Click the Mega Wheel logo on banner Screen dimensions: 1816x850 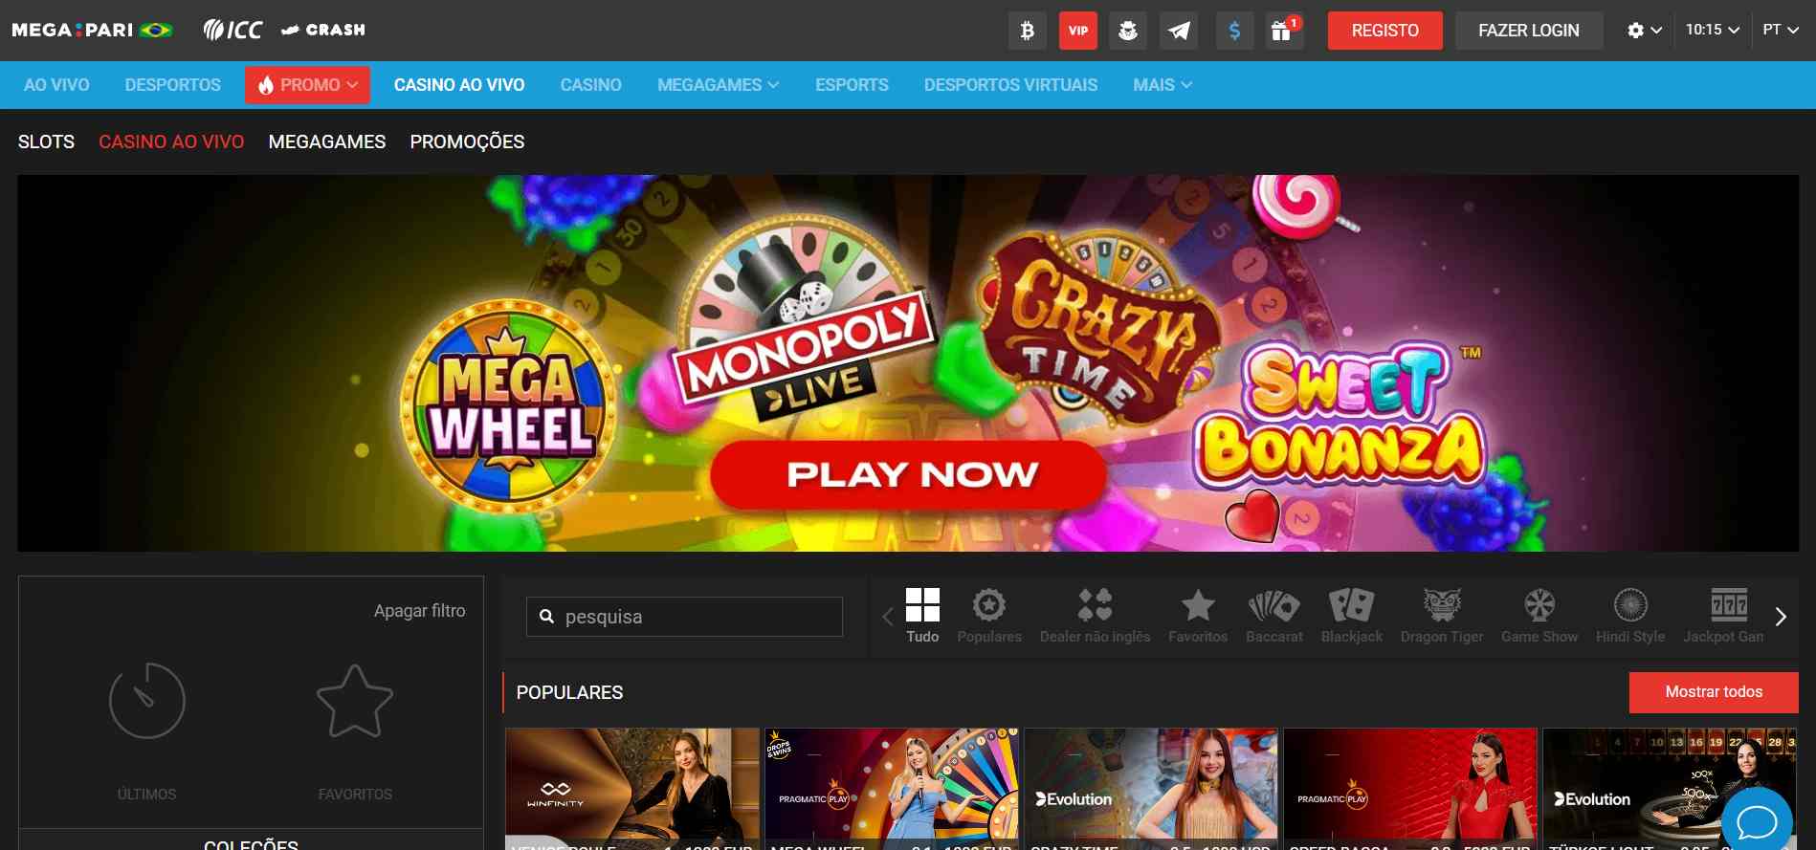tap(509, 406)
